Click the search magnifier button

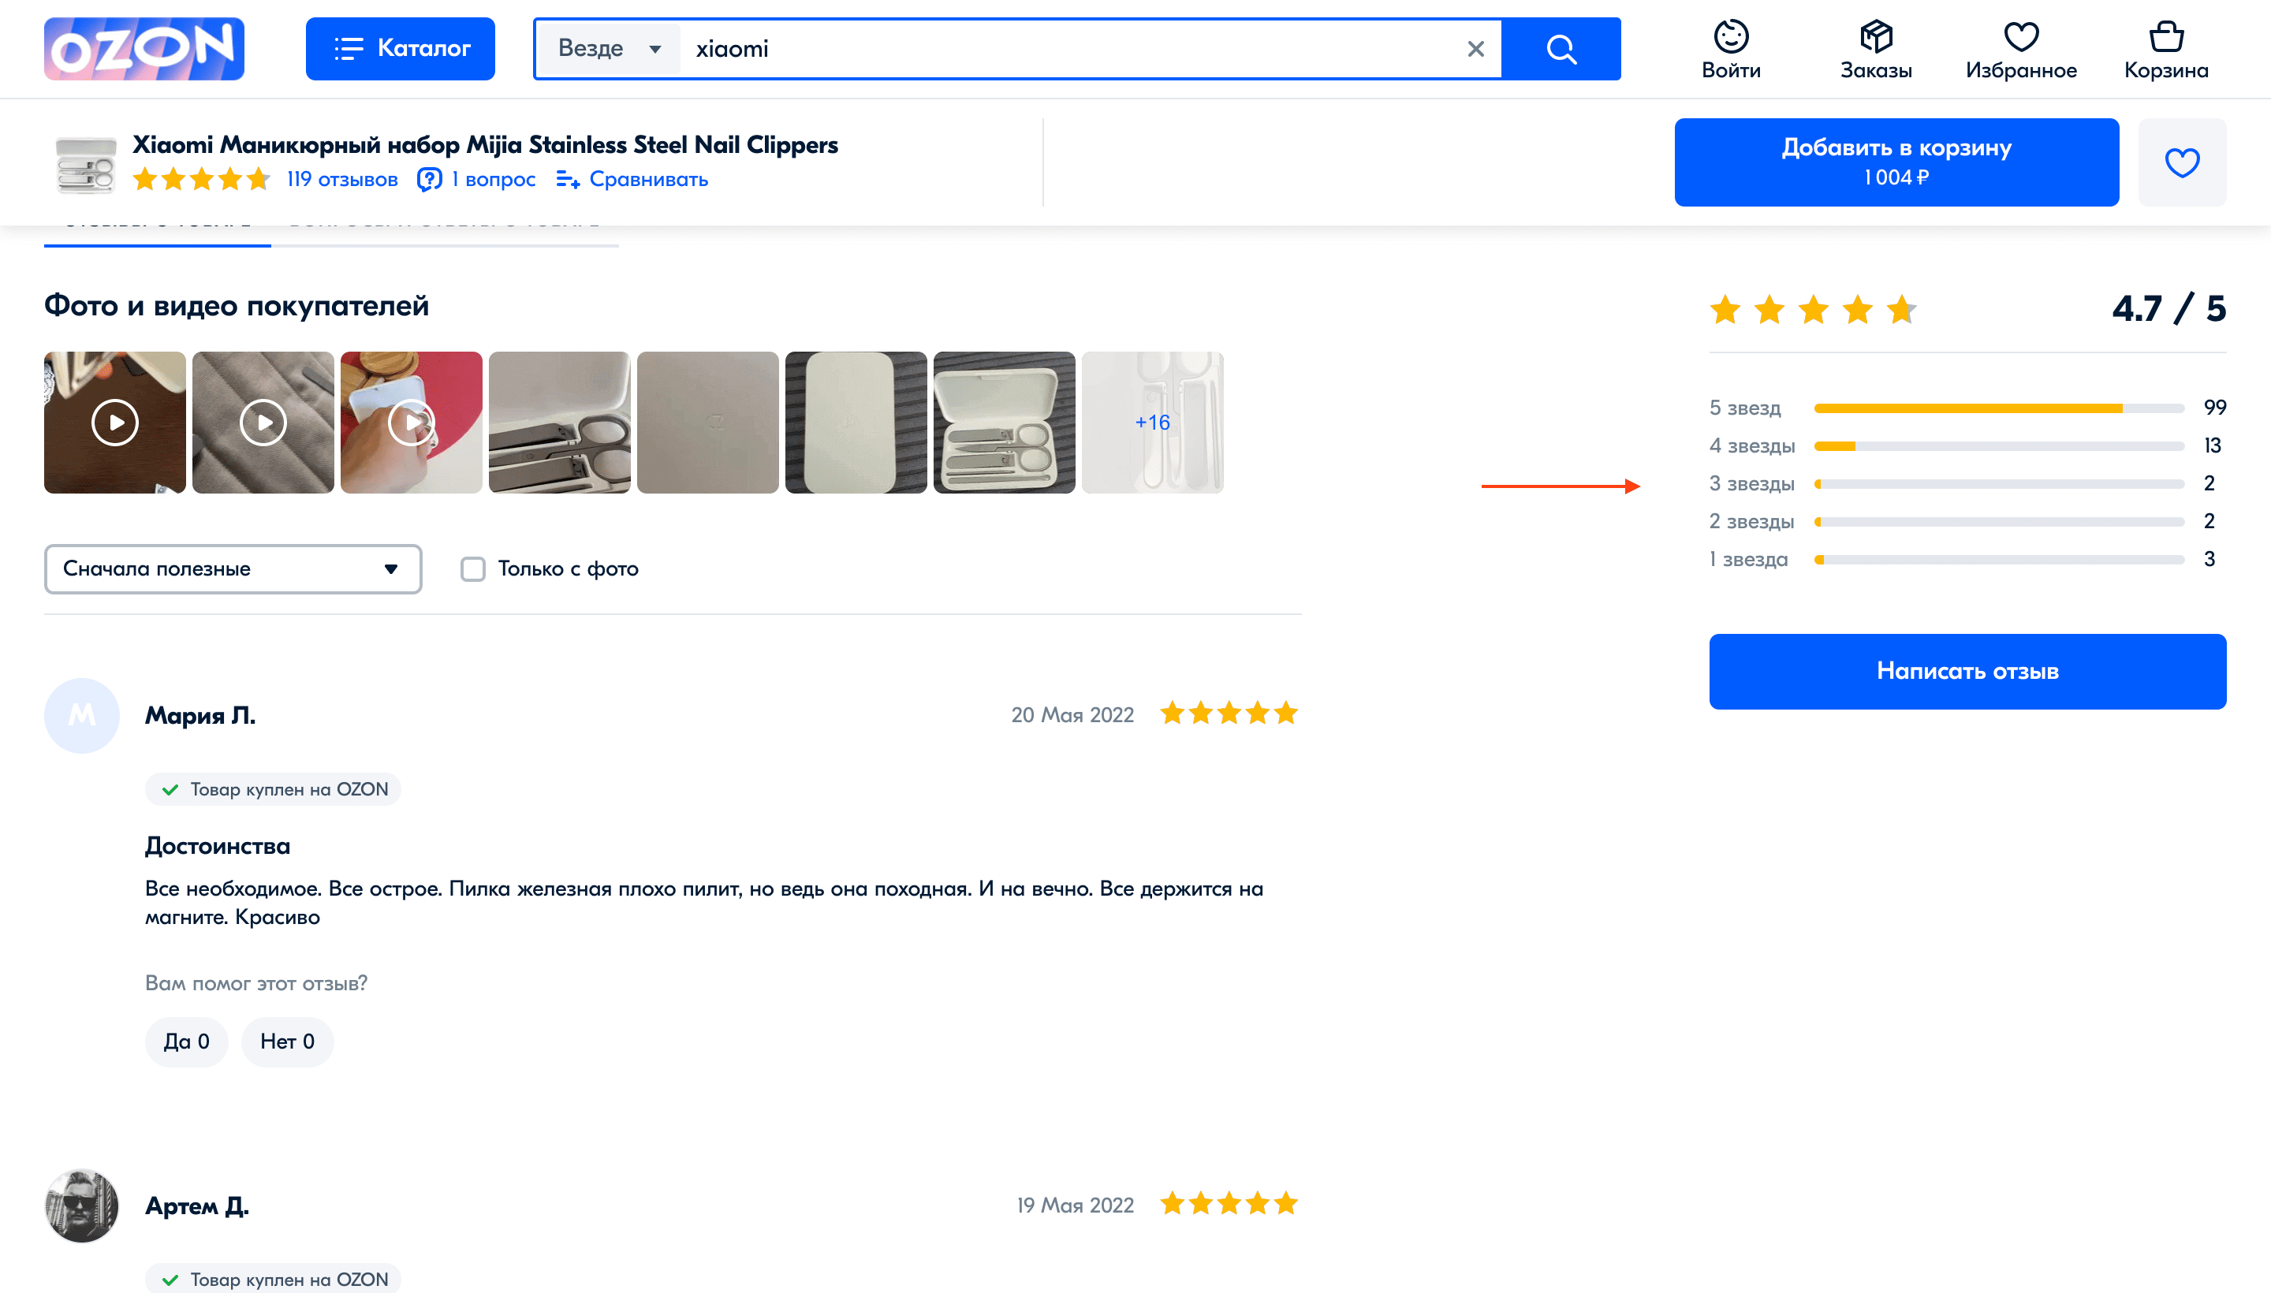coord(1561,49)
